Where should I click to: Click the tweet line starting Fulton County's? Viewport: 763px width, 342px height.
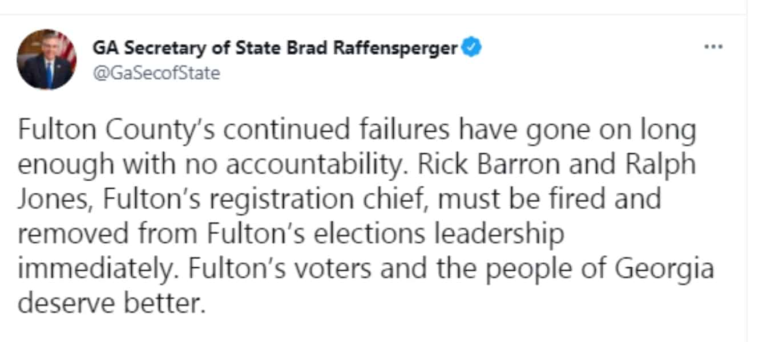click(x=357, y=132)
